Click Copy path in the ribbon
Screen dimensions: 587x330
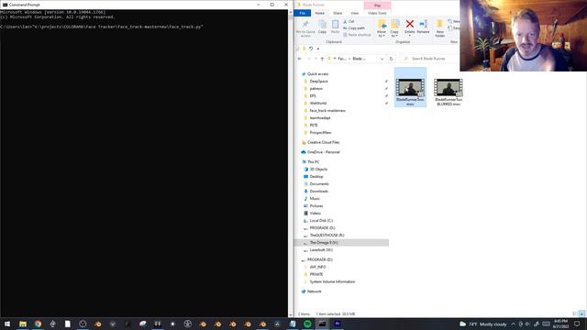coord(354,28)
